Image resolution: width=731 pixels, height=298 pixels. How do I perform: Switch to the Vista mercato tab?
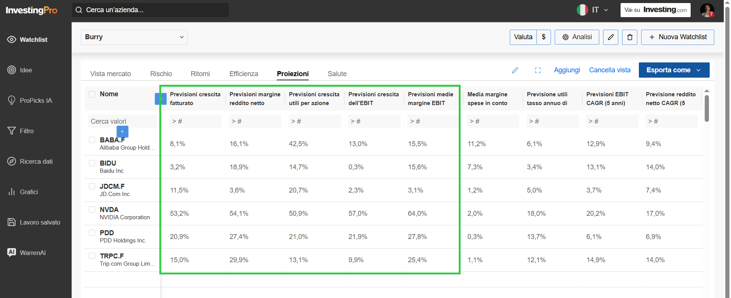[110, 74]
